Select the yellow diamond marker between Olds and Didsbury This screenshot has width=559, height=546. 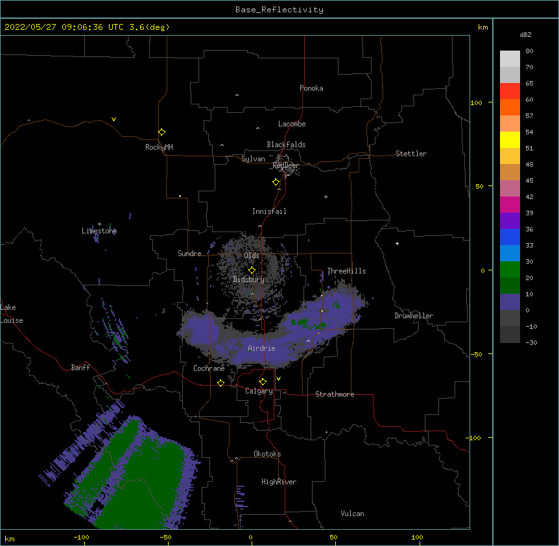pos(252,270)
